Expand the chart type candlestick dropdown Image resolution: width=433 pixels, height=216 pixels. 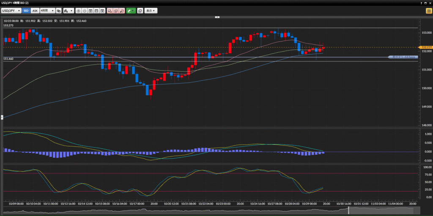click(x=69, y=11)
